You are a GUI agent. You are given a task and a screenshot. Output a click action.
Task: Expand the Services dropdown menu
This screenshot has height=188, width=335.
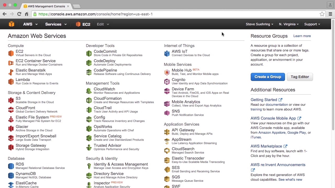pyautogui.click(x=56, y=24)
